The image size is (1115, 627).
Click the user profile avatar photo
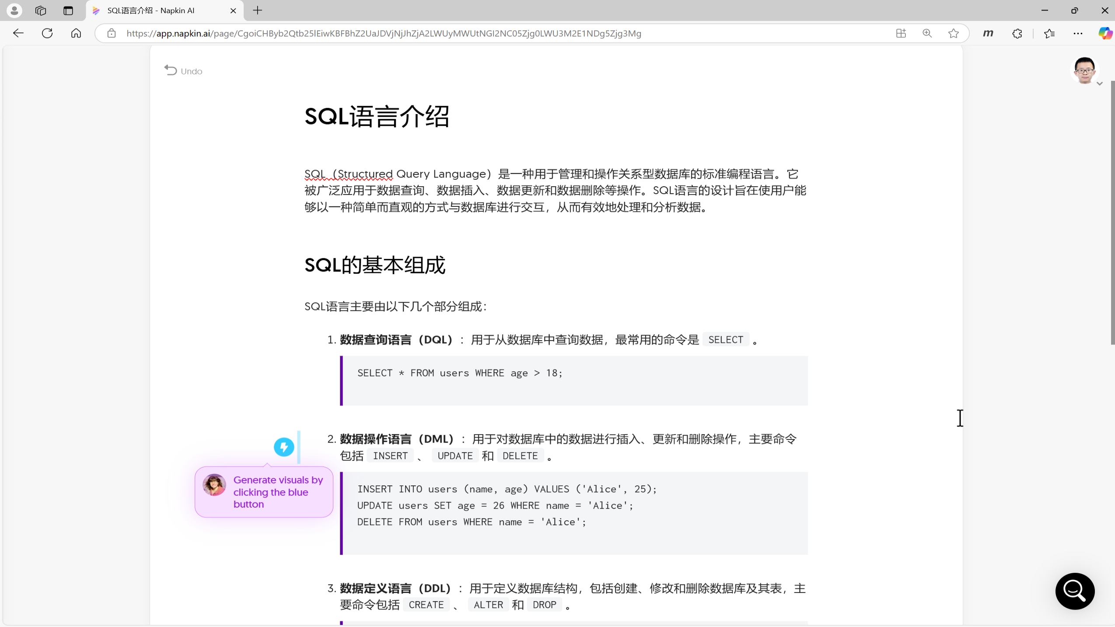[x=1084, y=70]
